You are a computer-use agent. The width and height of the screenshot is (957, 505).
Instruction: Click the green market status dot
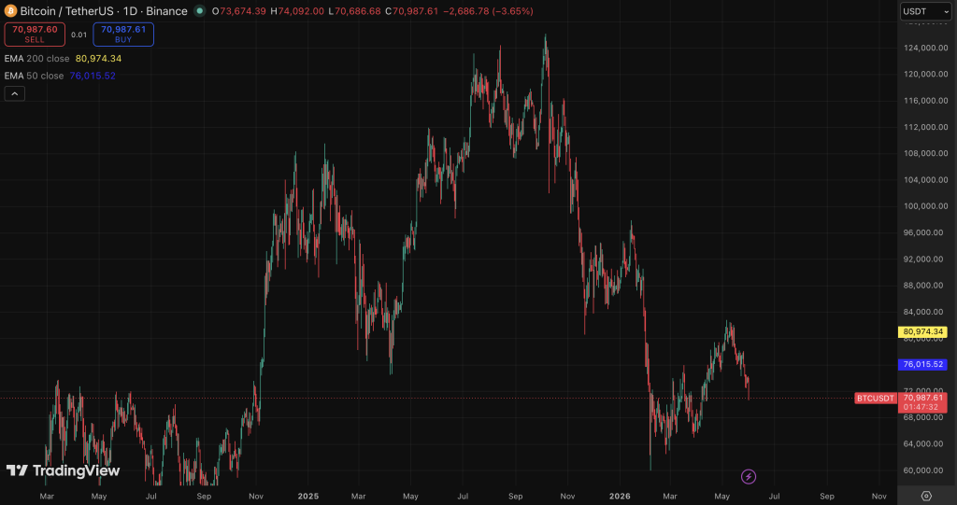(x=200, y=11)
